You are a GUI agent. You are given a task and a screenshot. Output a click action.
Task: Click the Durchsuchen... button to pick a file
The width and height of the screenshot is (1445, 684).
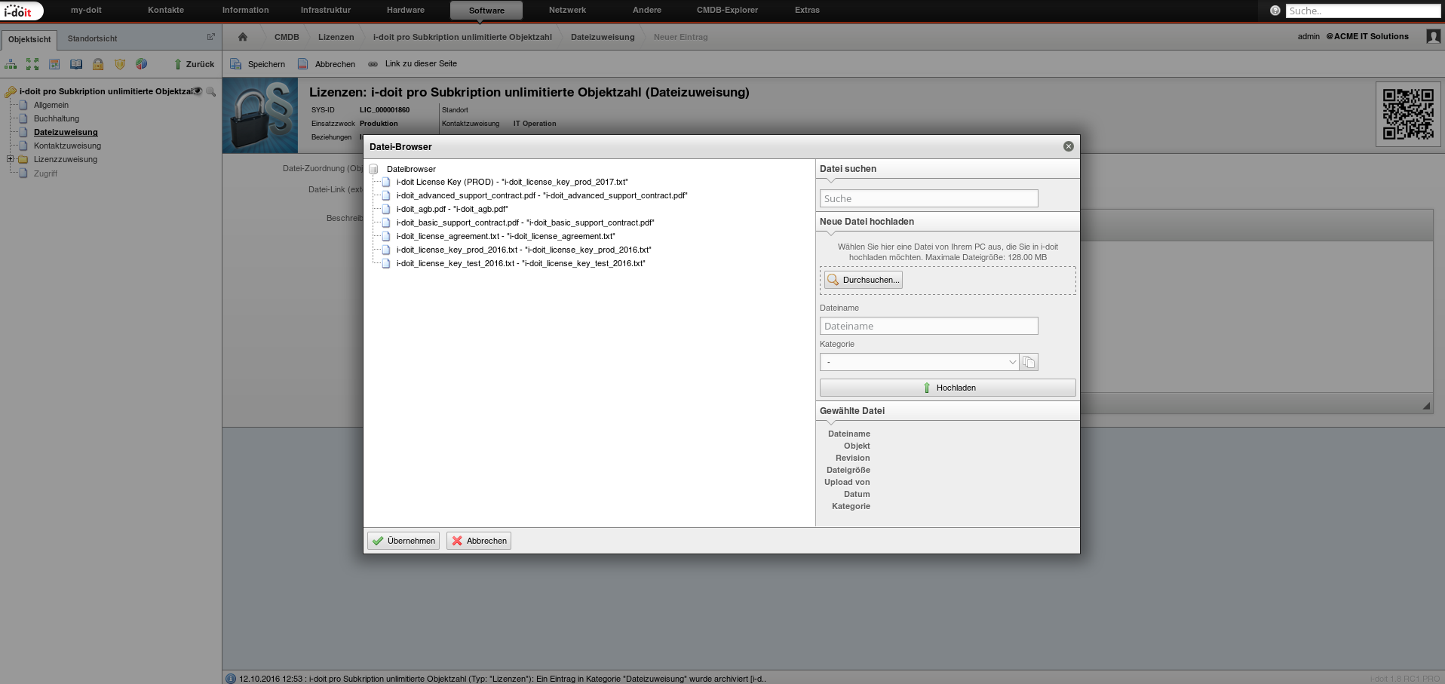pos(864,280)
